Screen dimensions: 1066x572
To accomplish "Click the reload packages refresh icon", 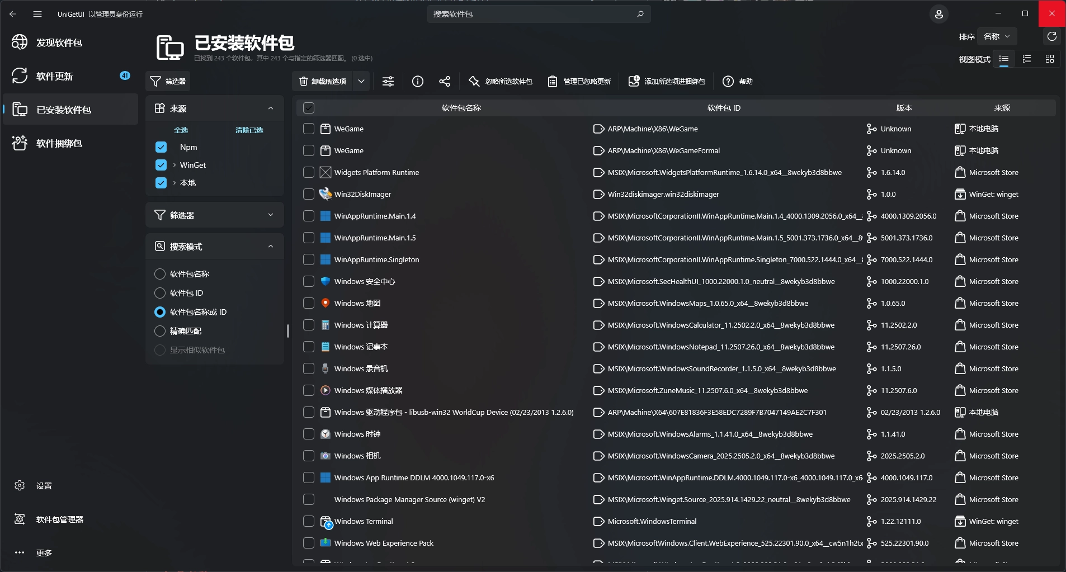I will [x=1051, y=37].
